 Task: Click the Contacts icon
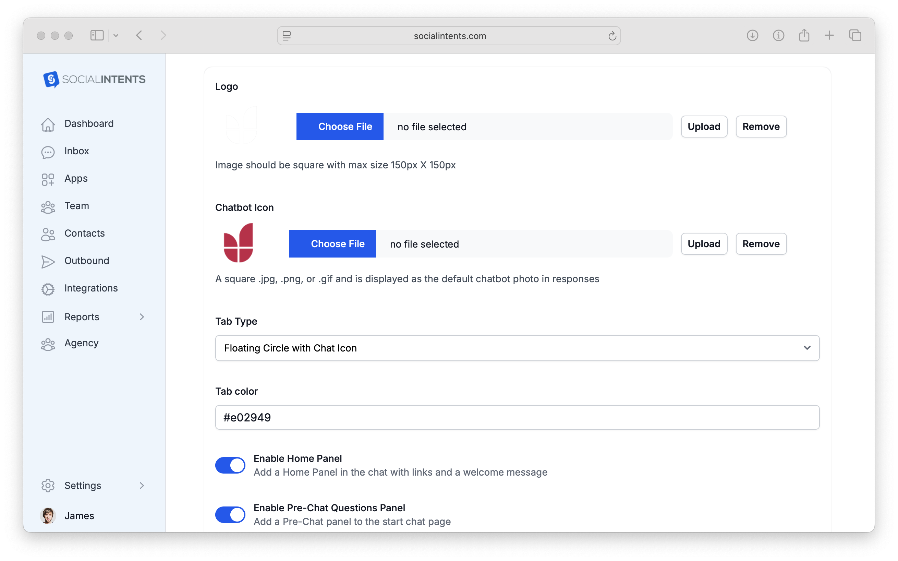tap(48, 234)
